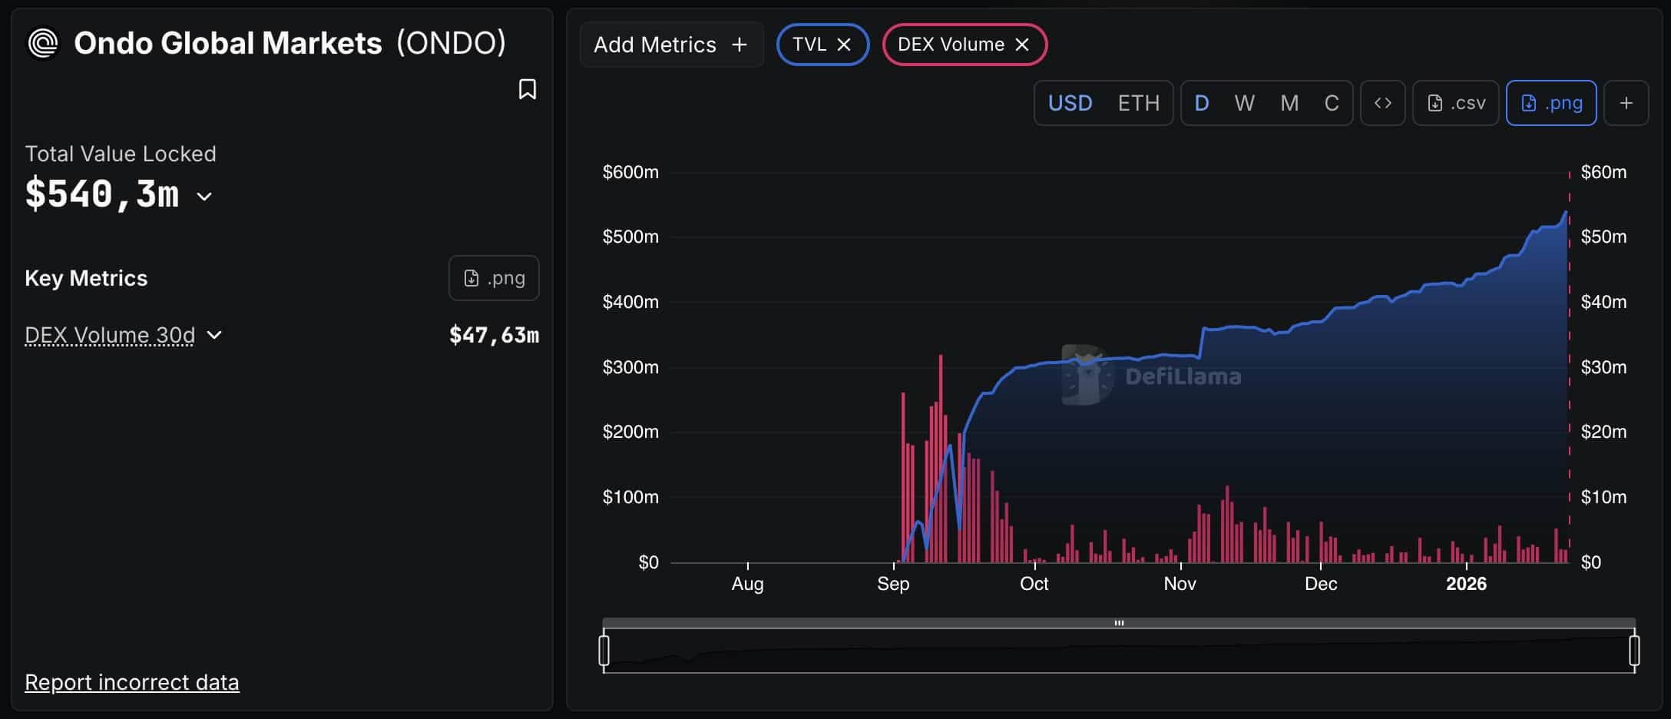Remove the DEX Volume metric chip
The width and height of the screenshot is (1671, 719).
(1022, 45)
